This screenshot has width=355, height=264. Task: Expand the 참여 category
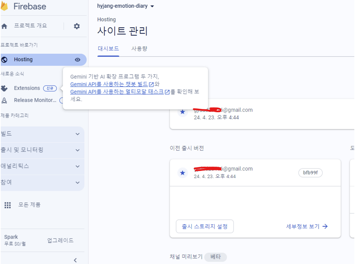42,183
